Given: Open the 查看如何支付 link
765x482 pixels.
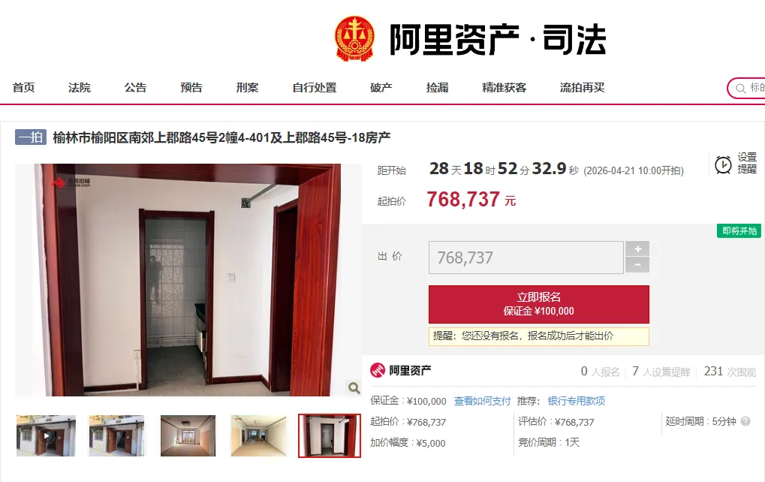Looking at the screenshot, I should [482, 401].
